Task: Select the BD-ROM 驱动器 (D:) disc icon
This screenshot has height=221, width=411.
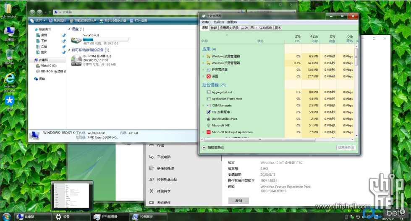Action: pos(76,60)
